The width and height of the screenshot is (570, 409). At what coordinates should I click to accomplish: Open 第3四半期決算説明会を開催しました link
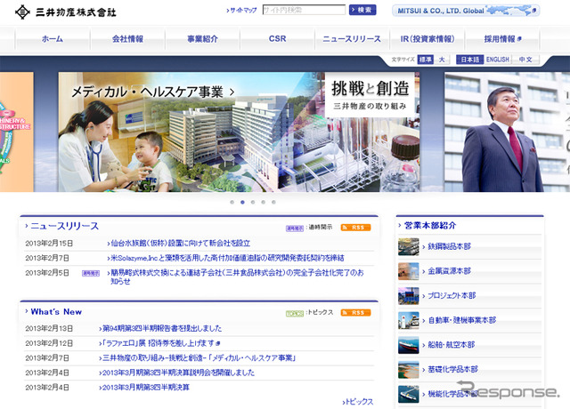[176, 373]
